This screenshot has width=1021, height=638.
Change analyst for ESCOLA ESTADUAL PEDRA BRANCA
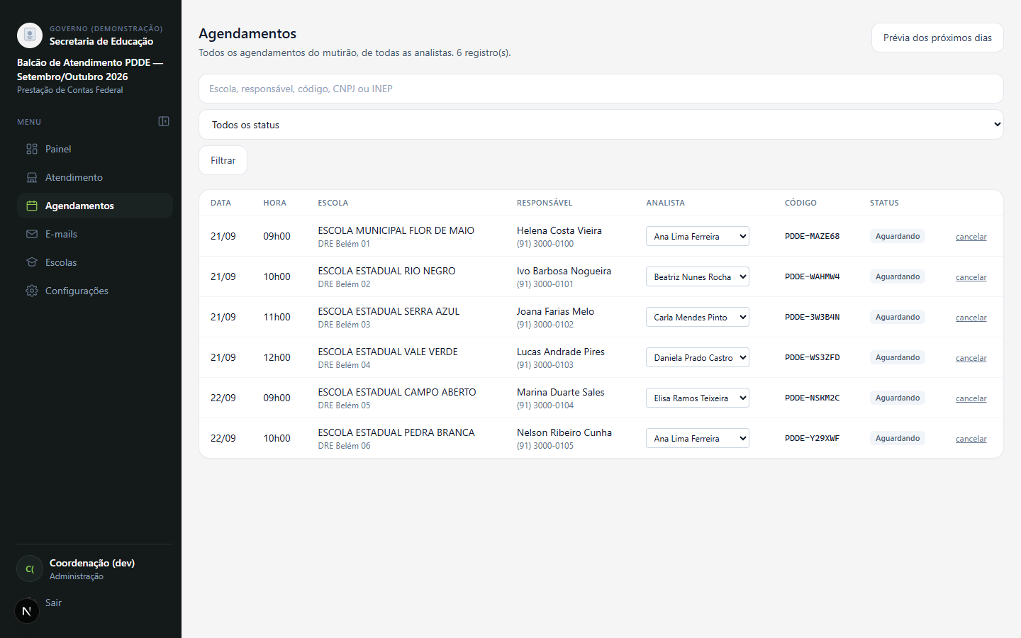(698, 438)
